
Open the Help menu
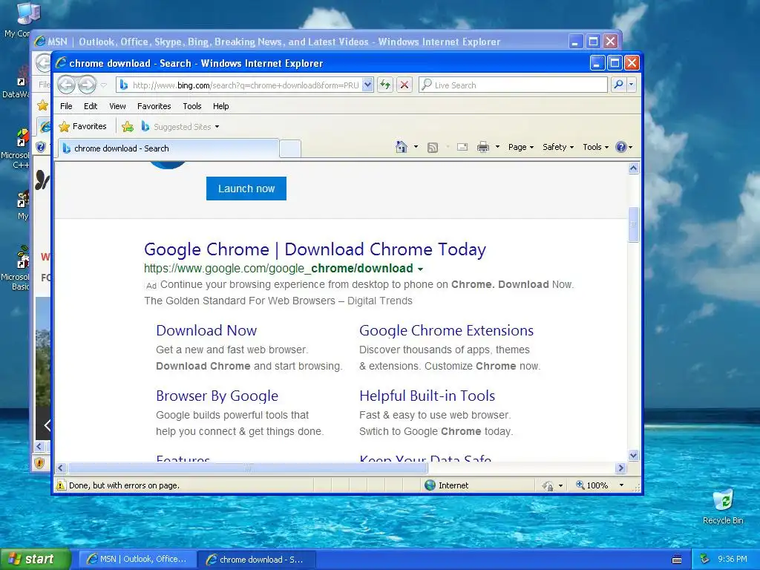[220, 106]
